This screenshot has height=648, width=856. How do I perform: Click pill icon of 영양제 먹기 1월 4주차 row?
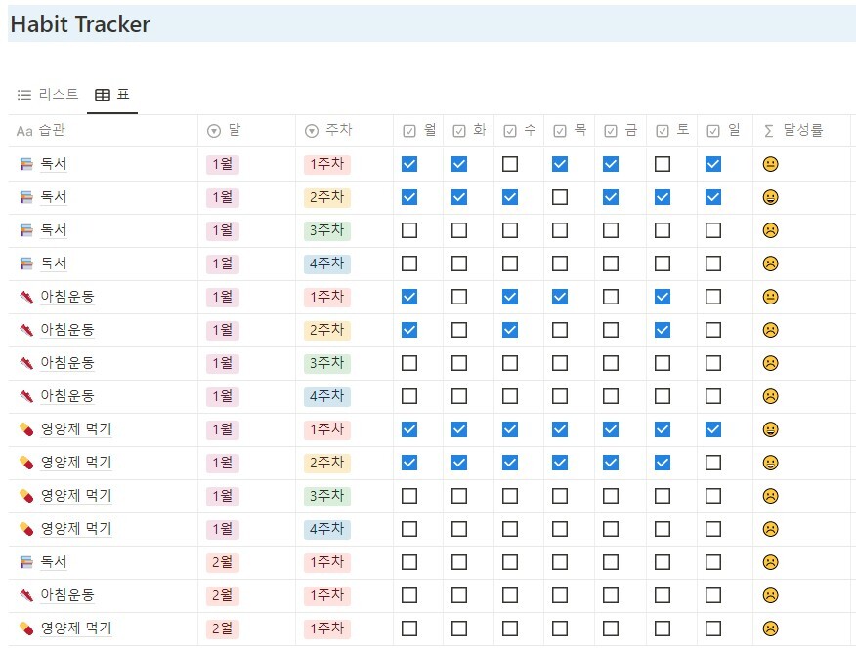point(26,529)
